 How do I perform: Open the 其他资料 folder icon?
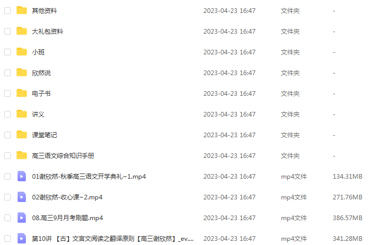click(22, 10)
